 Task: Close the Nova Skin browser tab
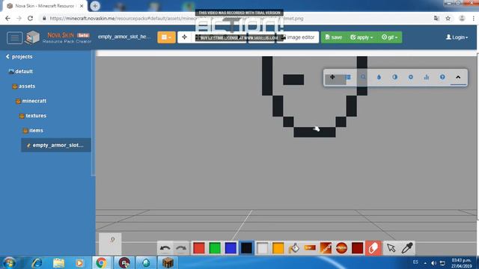82,6
